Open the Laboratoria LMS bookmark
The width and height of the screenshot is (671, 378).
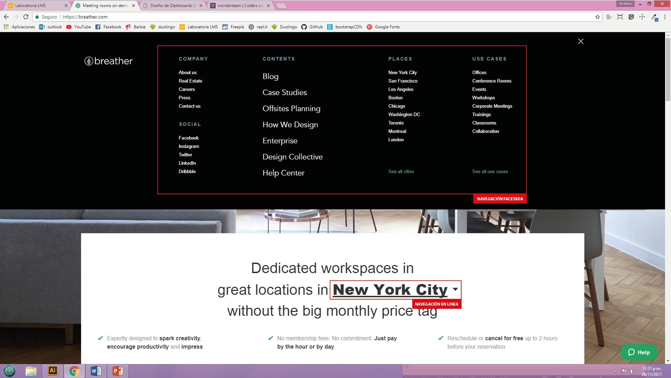pos(199,27)
